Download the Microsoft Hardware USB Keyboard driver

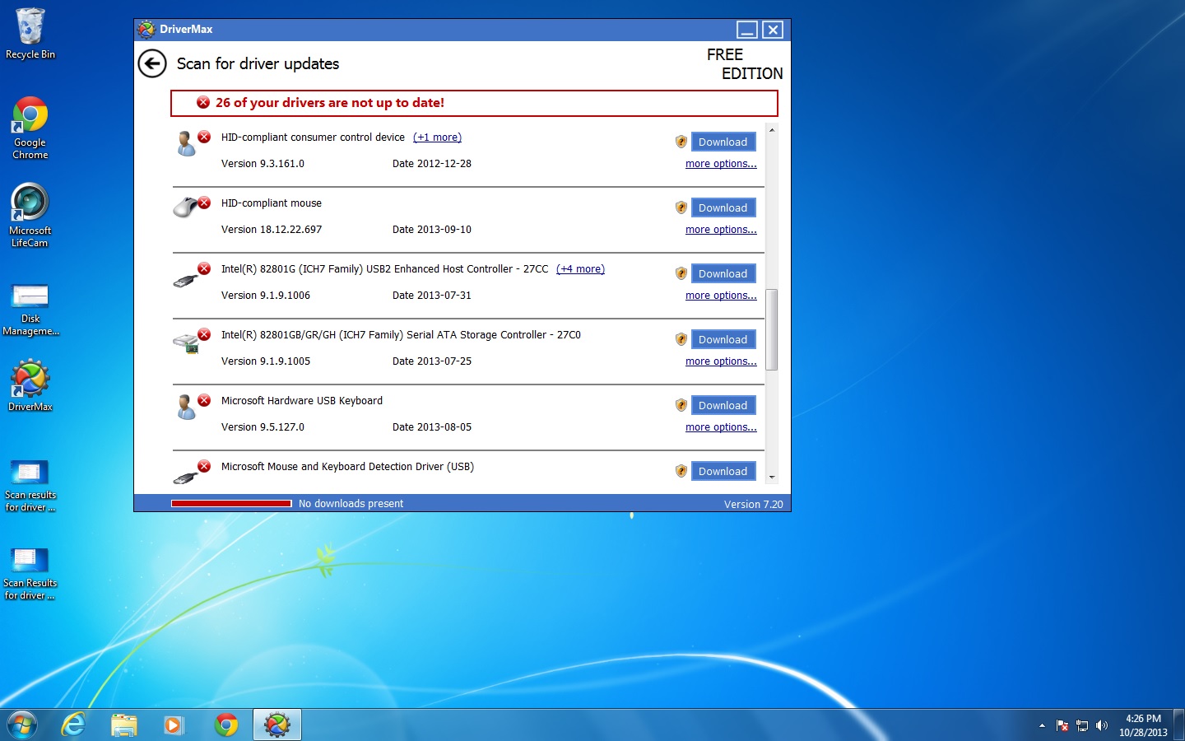pyautogui.click(x=723, y=405)
